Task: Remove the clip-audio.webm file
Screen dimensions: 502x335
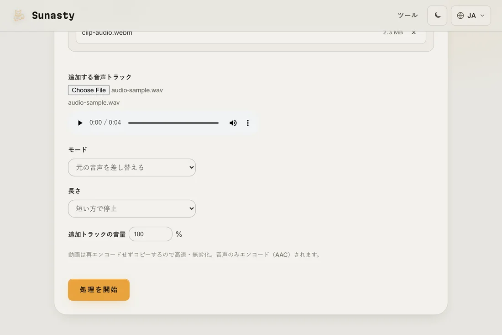Action: [413, 32]
